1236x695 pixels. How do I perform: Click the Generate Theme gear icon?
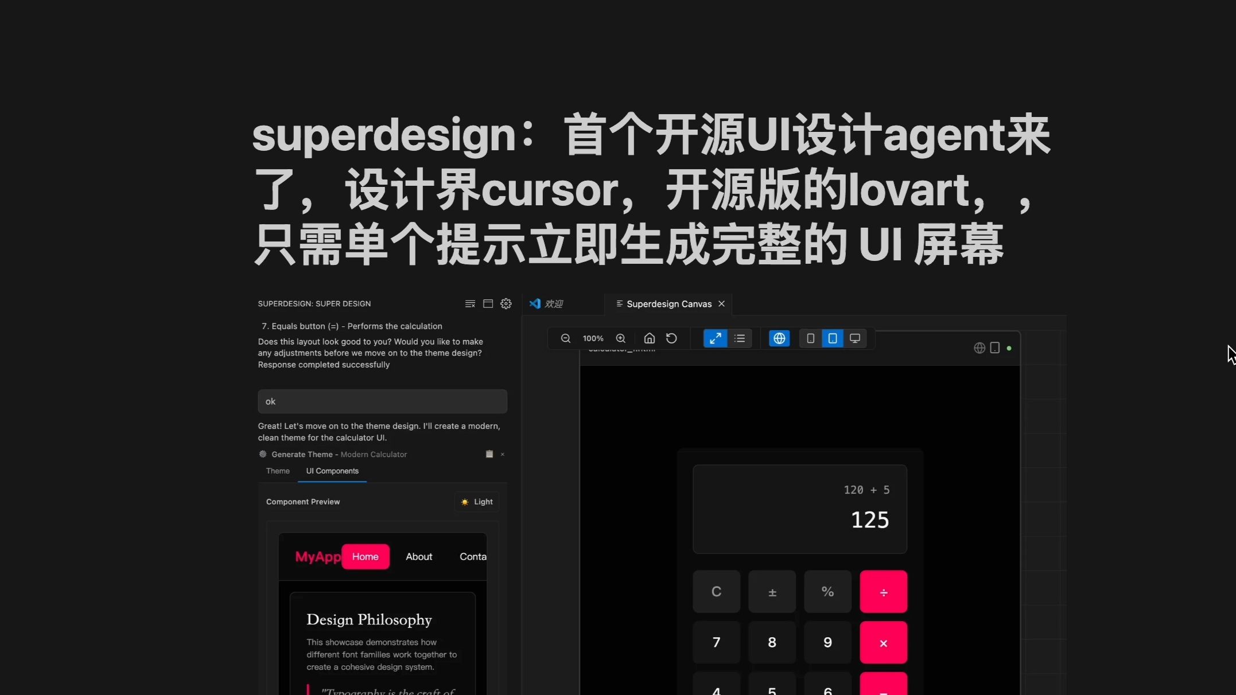[263, 454]
